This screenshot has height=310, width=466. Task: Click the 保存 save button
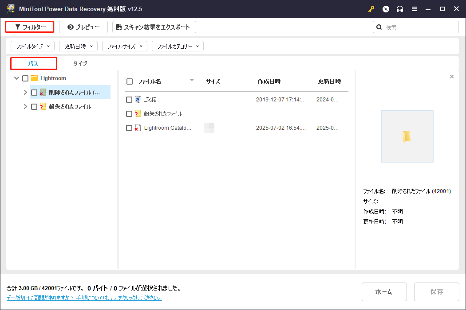[436, 291]
